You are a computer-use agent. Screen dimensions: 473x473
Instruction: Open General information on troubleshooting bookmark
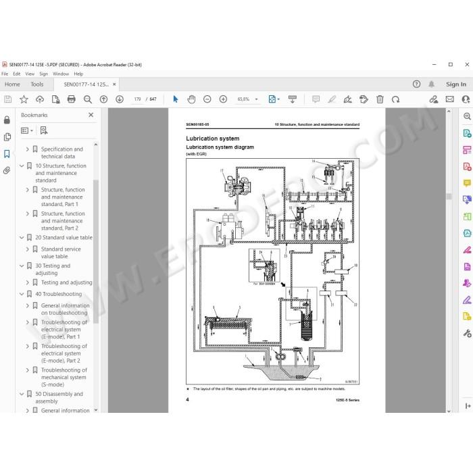(65, 309)
